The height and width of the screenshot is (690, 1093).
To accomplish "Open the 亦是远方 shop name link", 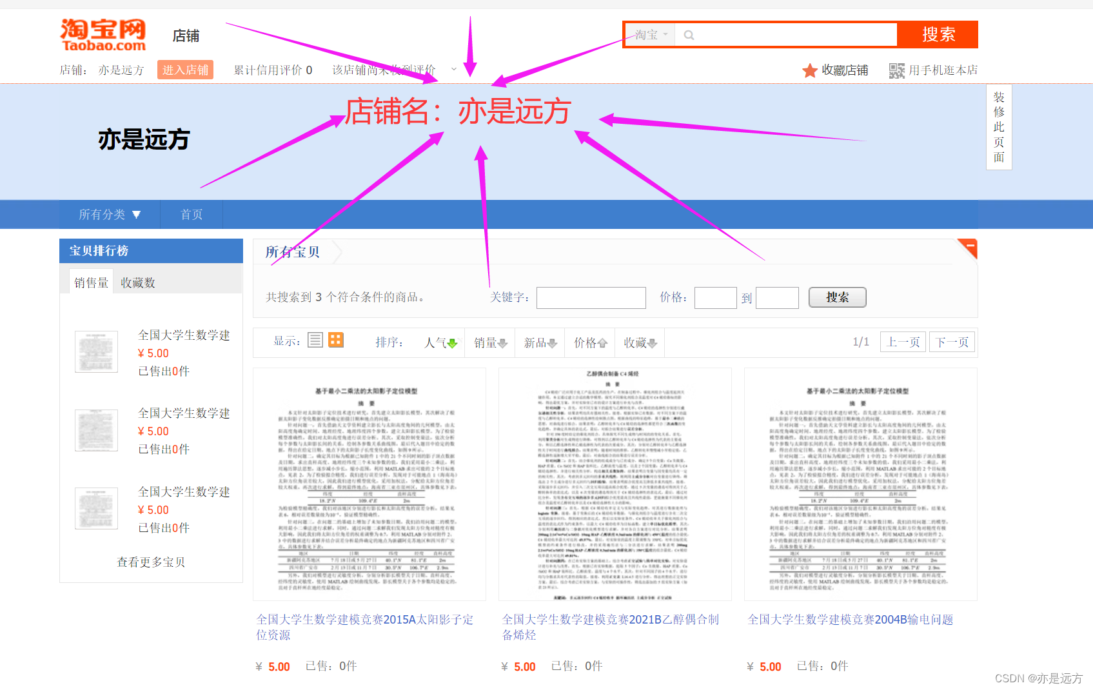I will click(121, 70).
